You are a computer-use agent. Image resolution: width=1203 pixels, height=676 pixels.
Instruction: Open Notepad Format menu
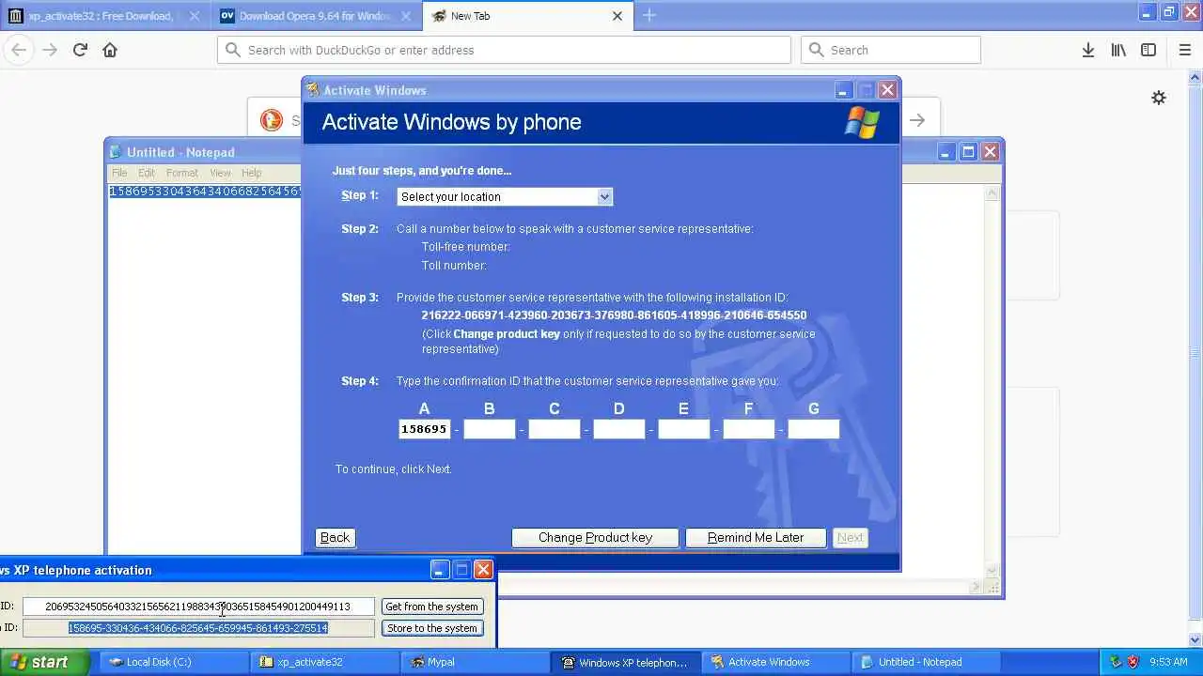pos(182,173)
